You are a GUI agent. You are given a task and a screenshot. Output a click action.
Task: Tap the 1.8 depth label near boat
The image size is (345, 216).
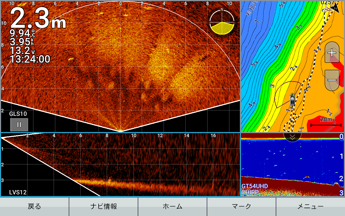point(290,109)
